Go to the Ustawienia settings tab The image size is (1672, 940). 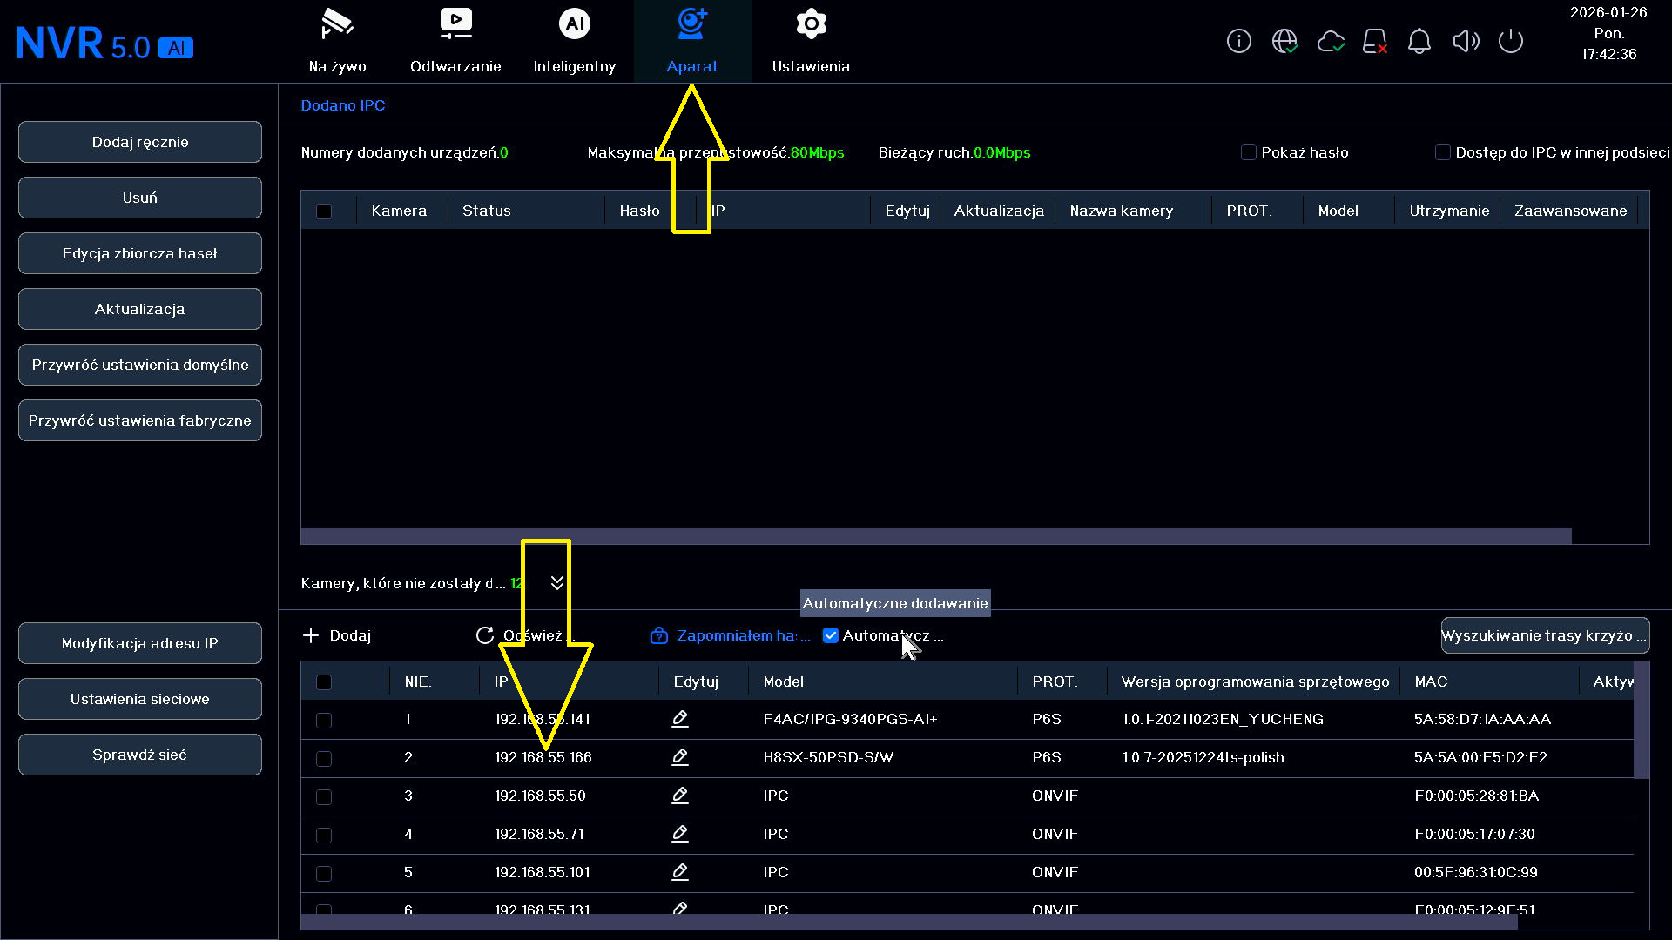tap(811, 42)
